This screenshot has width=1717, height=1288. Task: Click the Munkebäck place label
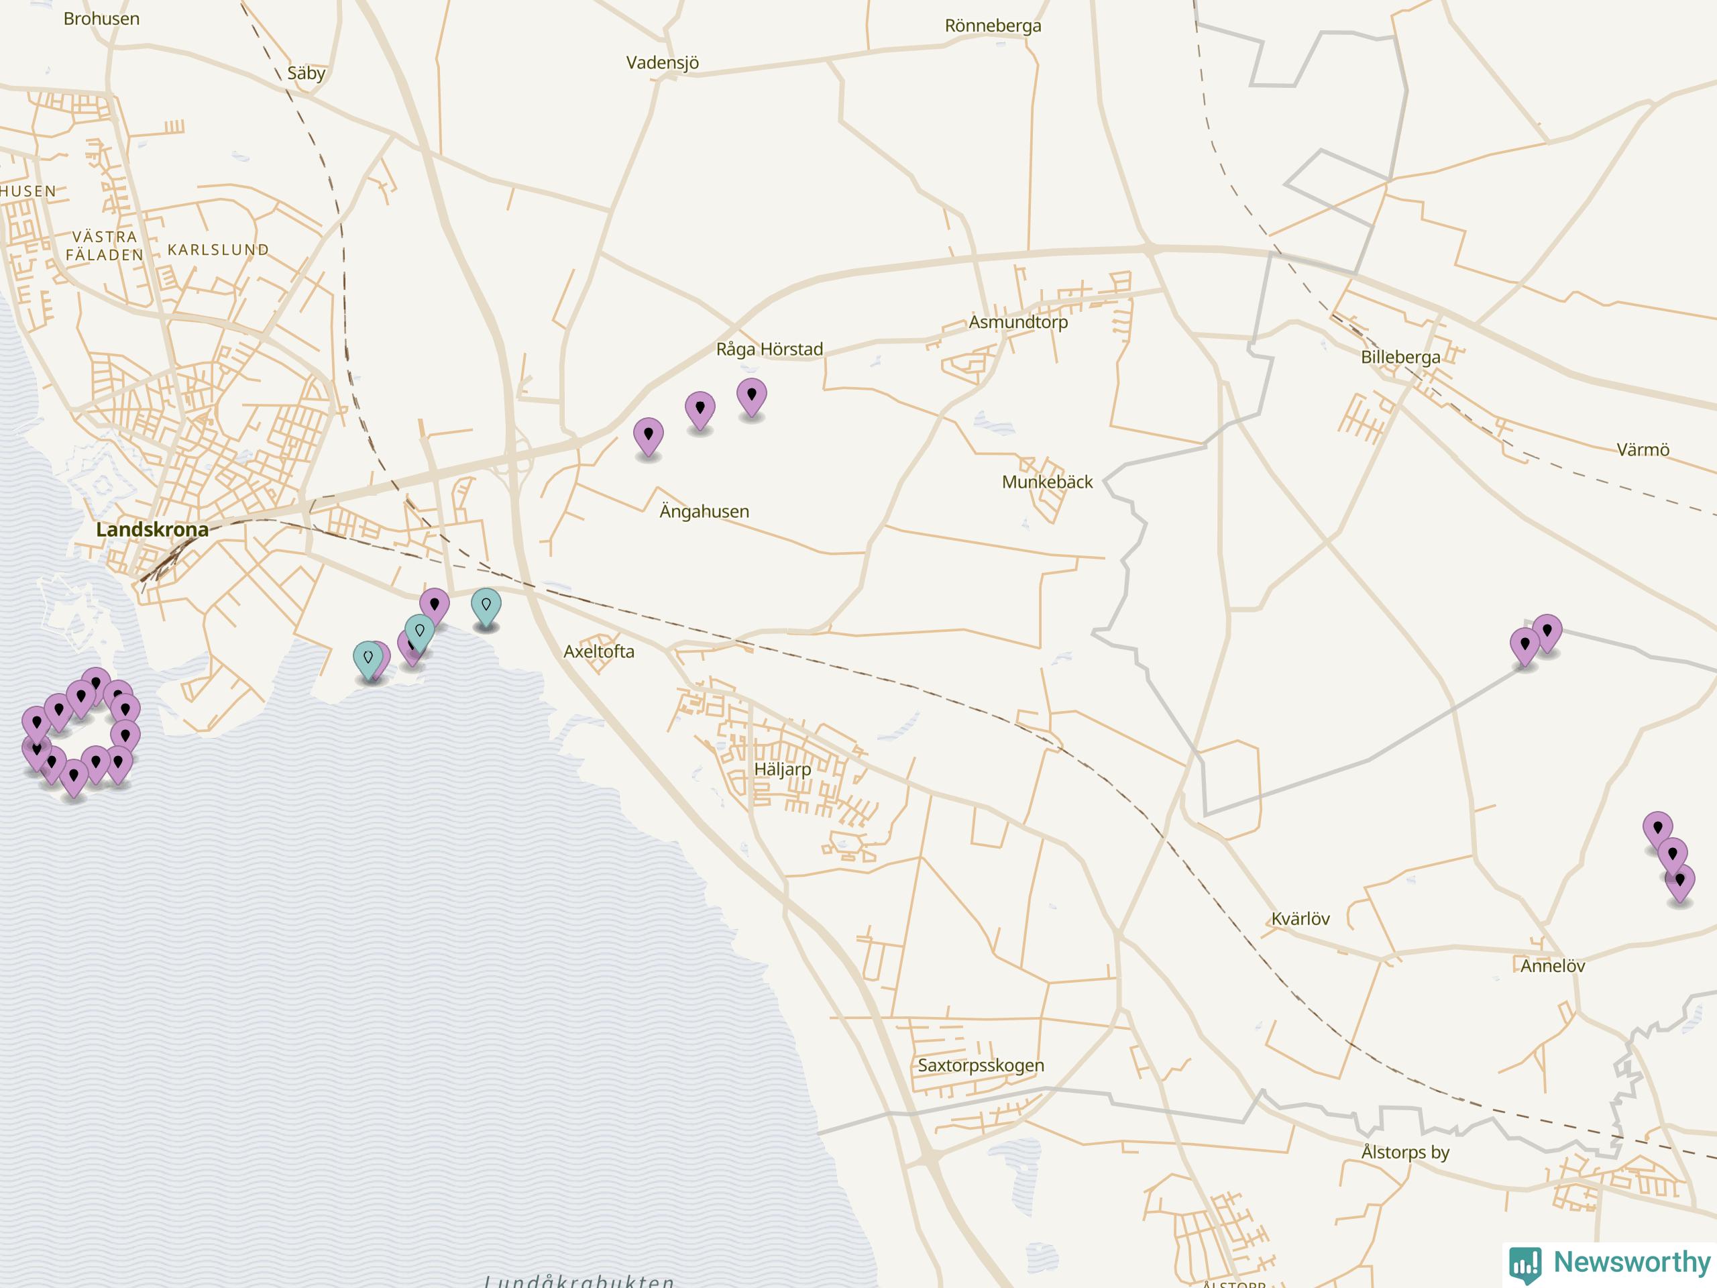(x=1047, y=482)
